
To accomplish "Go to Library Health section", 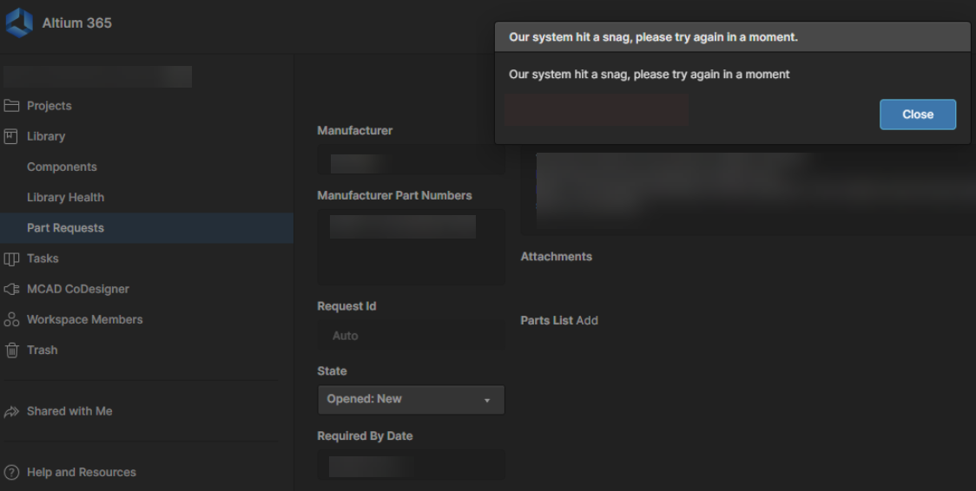I will [65, 197].
